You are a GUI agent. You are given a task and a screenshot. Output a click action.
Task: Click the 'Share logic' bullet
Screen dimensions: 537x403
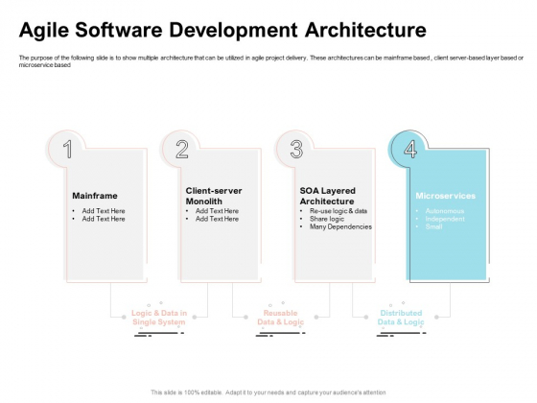pos(327,219)
